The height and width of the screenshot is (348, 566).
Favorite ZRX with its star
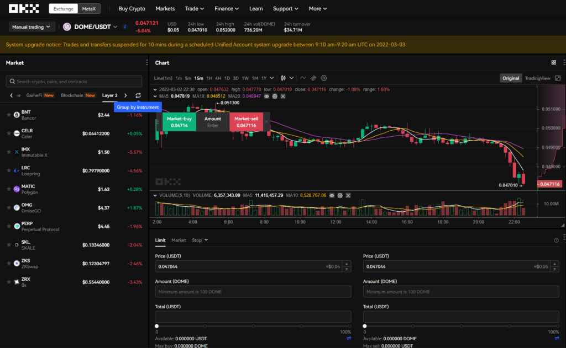coord(9,282)
